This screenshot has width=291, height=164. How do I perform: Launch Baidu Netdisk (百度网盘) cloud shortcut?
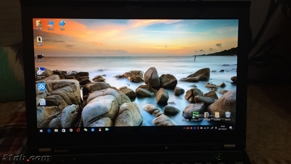[41, 88]
